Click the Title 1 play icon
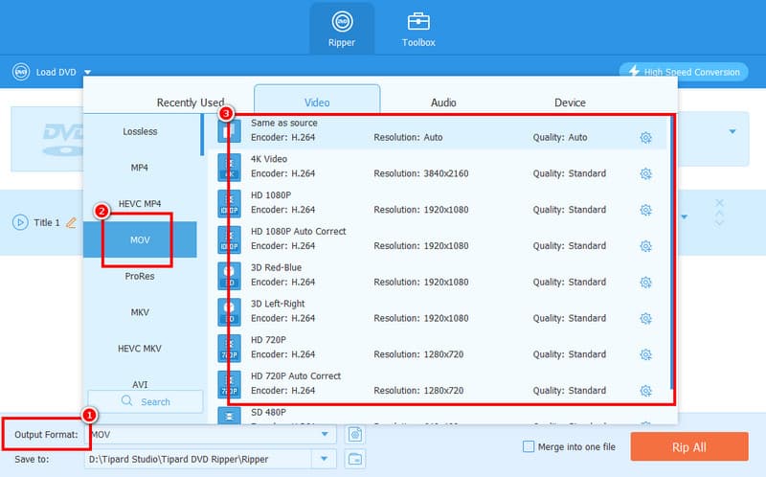 click(20, 222)
